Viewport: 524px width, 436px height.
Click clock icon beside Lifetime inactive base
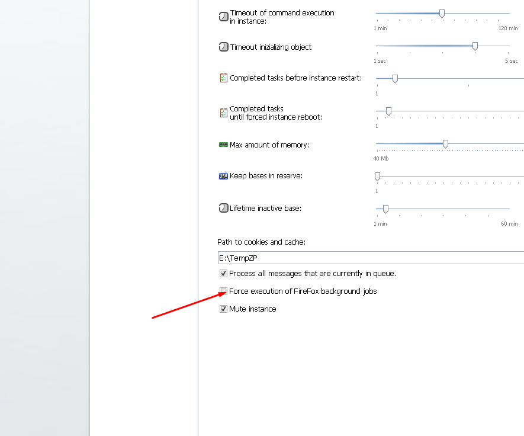coord(223,208)
